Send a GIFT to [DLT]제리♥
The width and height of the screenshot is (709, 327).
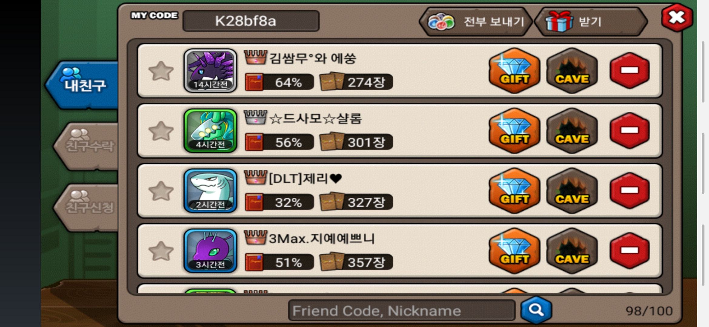[514, 190]
